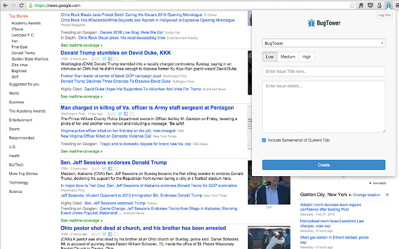Select Golden State Warriors topic
This screenshot has width=399, height=249.
point(30,59)
